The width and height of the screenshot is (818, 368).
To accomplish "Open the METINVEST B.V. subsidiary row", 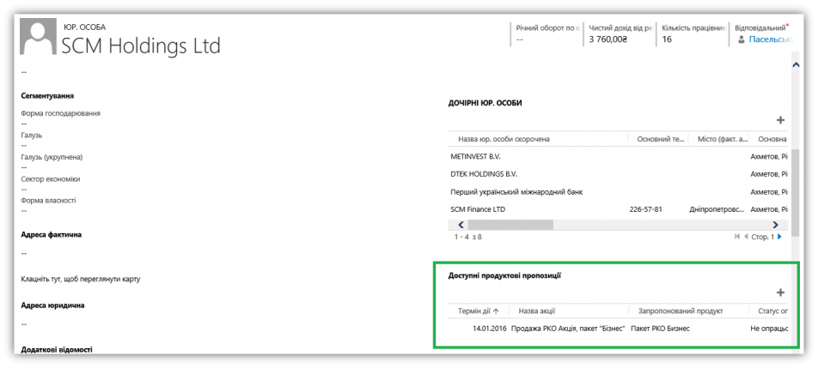I will [x=475, y=157].
